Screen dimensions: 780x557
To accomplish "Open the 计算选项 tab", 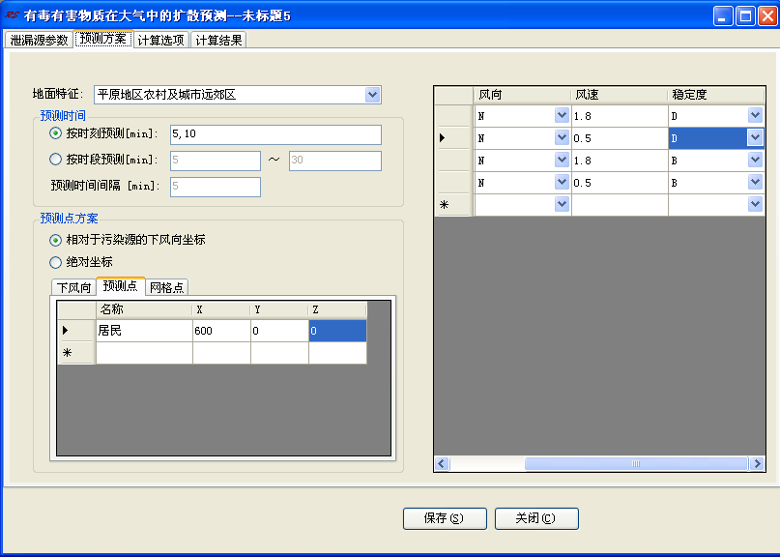I will 161,40.
